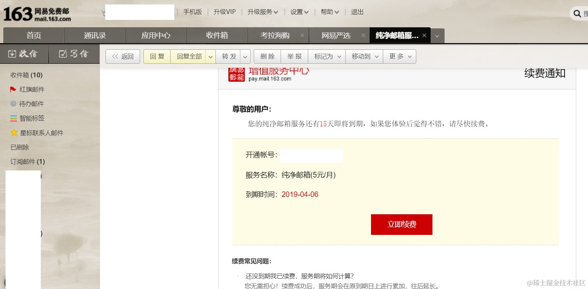This screenshot has height=289, width=588.
Task: Close the 考拉海购 tab
Action: tap(302, 35)
